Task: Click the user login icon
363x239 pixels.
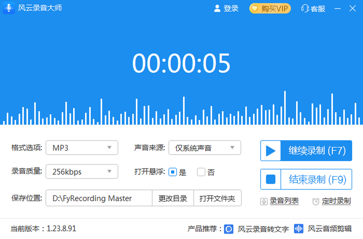Action: [217, 8]
